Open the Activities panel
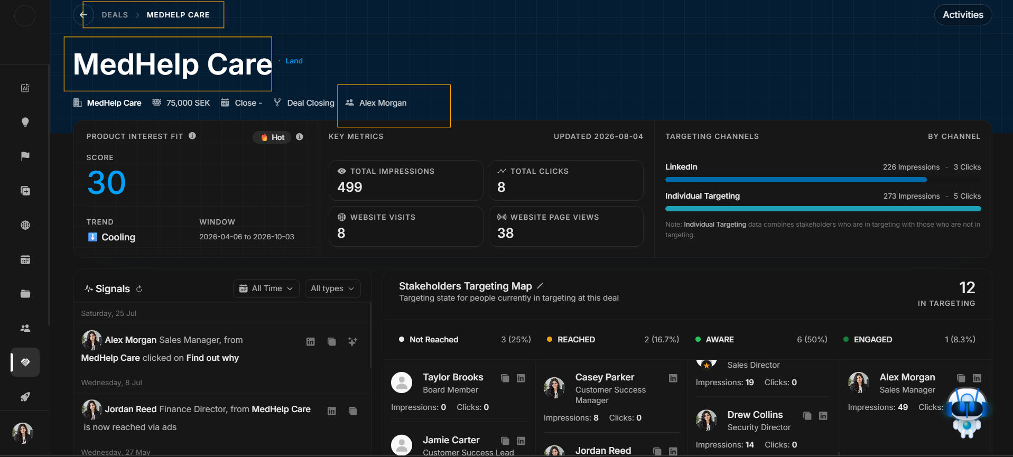The height and width of the screenshot is (457, 1013). tap(963, 15)
